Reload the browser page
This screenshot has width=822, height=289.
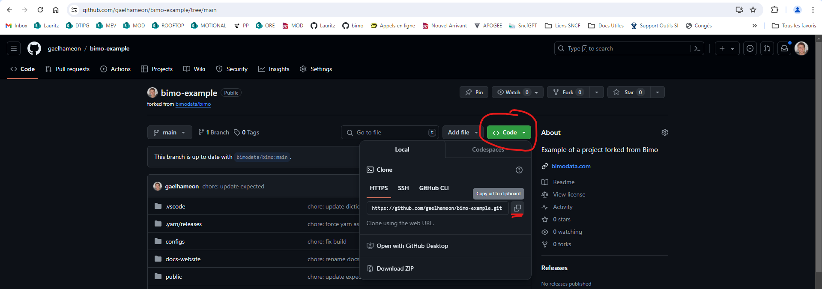coord(40,10)
